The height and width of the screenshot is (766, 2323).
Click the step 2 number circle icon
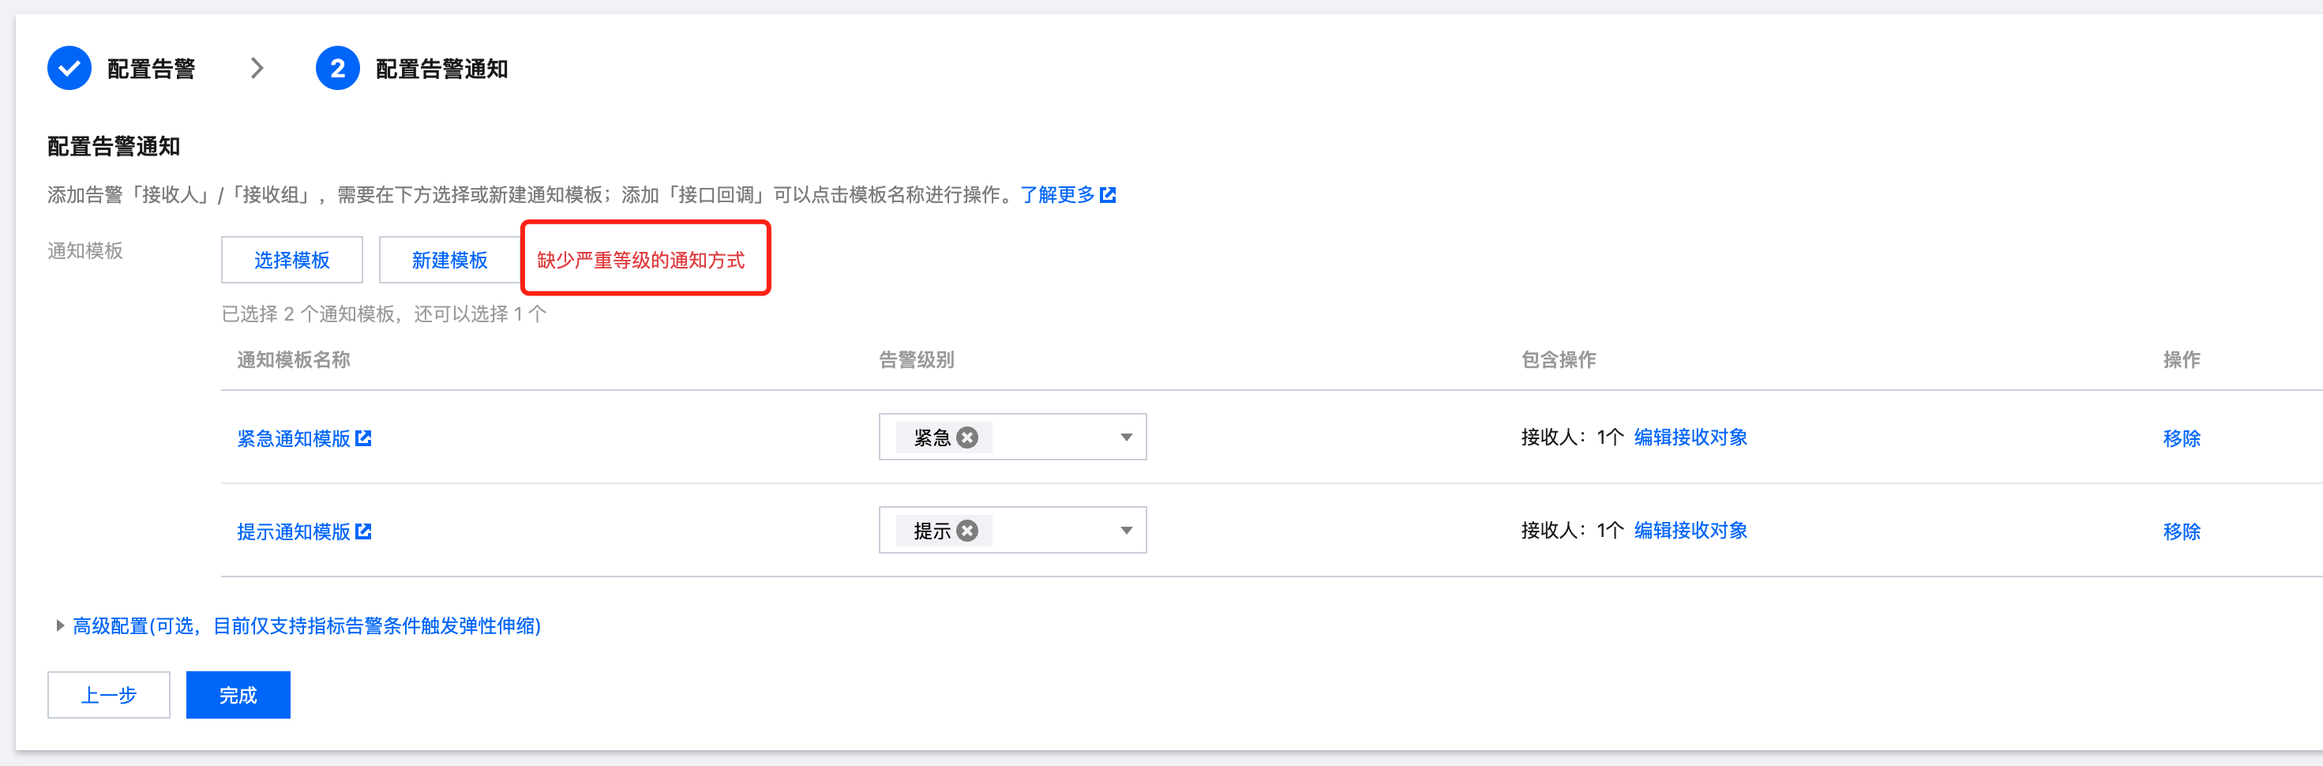click(x=337, y=69)
